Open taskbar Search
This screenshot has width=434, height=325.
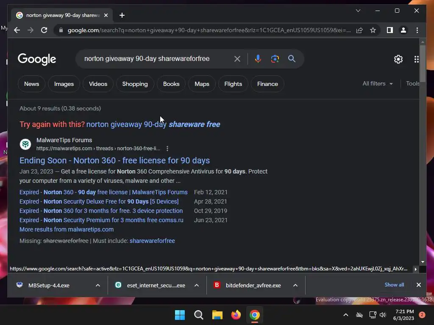pyautogui.click(x=199, y=315)
